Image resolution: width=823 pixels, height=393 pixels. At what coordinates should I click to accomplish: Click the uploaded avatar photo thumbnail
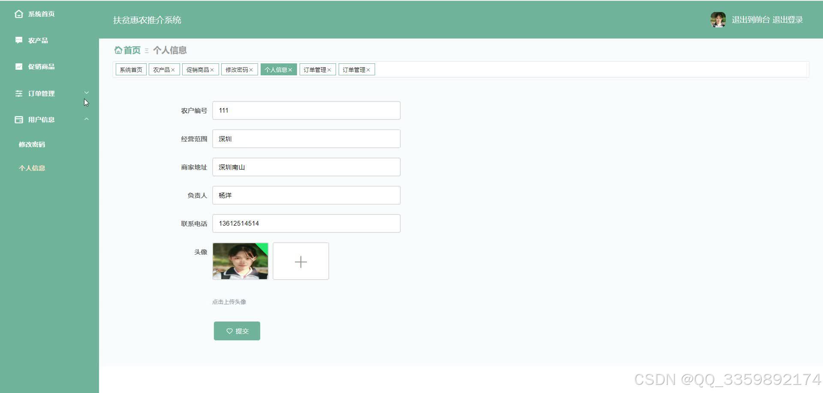(240, 261)
